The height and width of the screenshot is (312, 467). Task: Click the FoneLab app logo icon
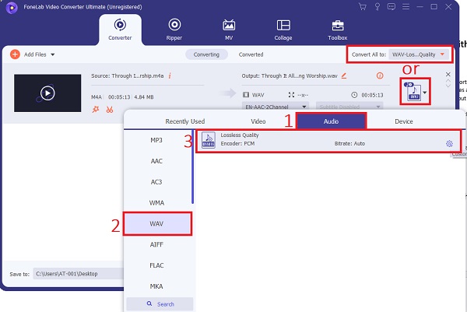[x=12, y=7]
